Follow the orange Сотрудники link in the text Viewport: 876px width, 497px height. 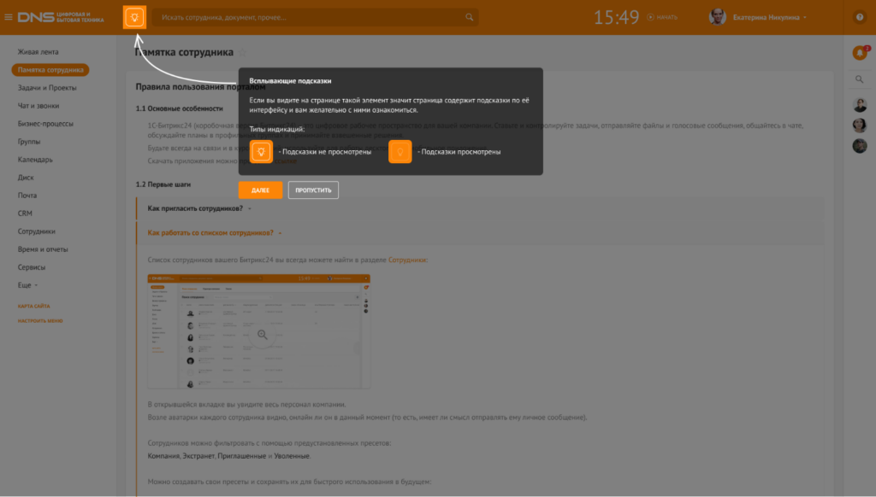click(406, 260)
